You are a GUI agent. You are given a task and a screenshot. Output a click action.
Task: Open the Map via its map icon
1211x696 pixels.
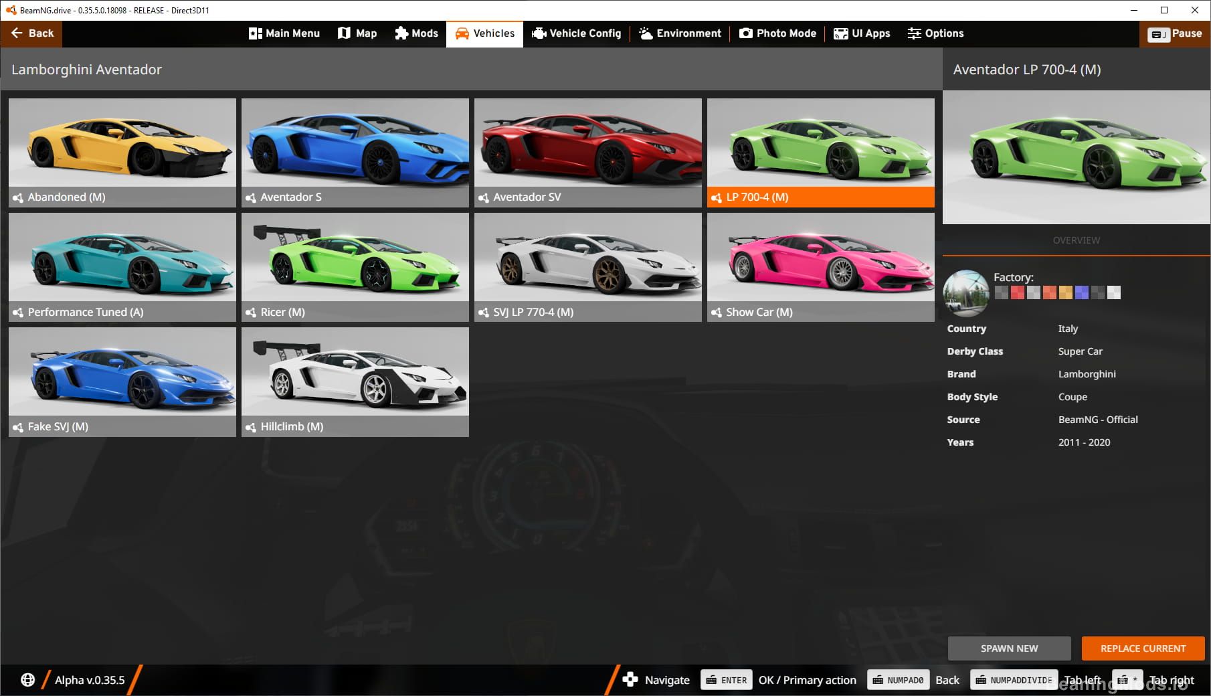click(x=344, y=33)
